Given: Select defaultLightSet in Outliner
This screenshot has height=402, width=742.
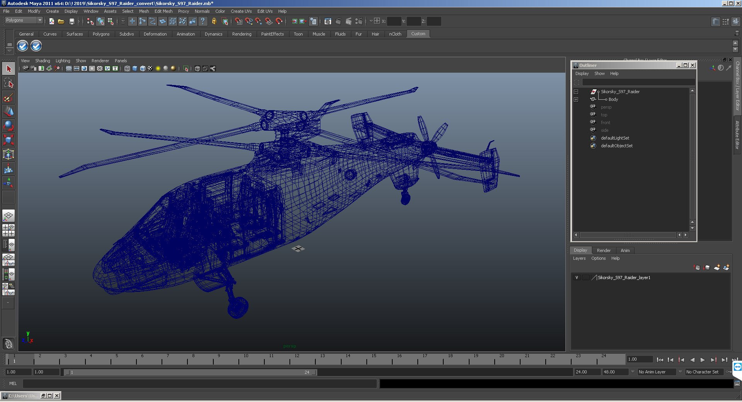Looking at the screenshot, I should click(x=615, y=138).
